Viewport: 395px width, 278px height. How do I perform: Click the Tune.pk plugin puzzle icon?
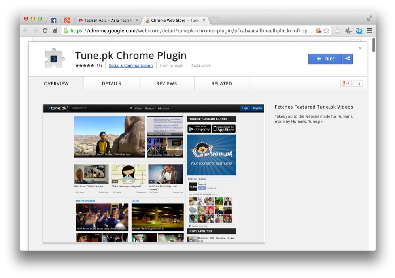pos(54,58)
